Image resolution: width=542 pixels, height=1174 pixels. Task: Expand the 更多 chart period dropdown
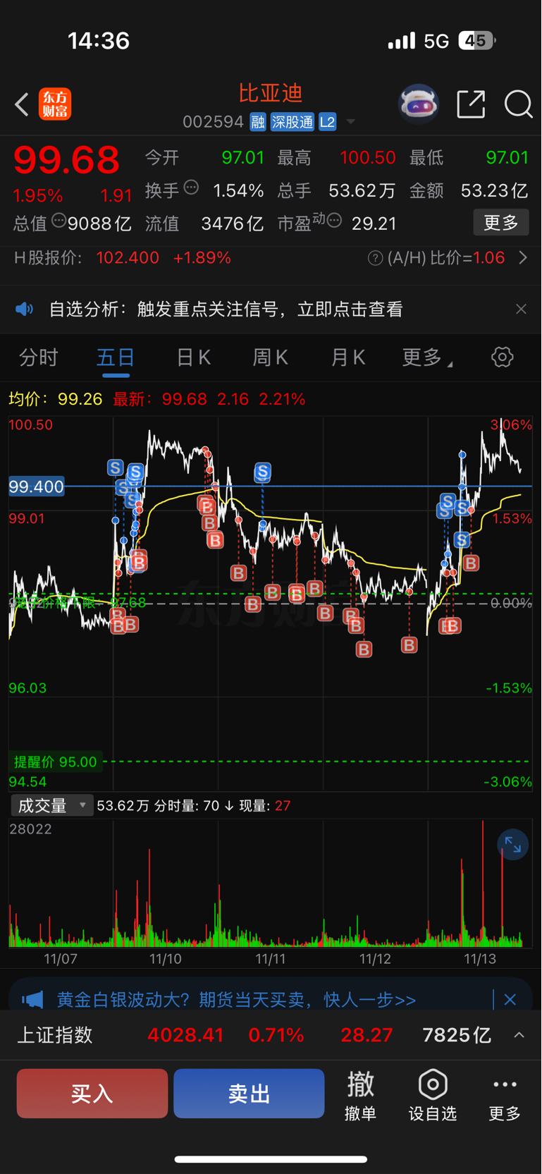[x=427, y=357]
